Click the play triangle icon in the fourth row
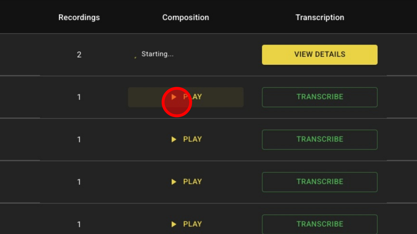Image resolution: width=417 pixels, height=234 pixels. click(x=174, y=182)
